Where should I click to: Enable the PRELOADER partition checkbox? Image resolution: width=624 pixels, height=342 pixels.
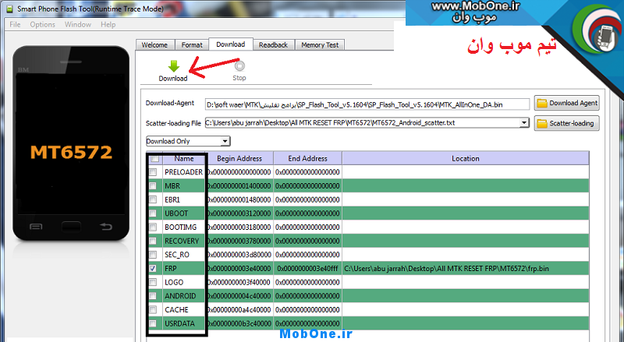[x=154, y=171]
